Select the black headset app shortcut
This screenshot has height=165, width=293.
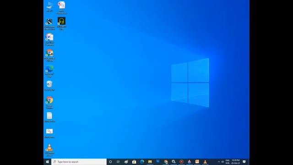coord(61,23)
